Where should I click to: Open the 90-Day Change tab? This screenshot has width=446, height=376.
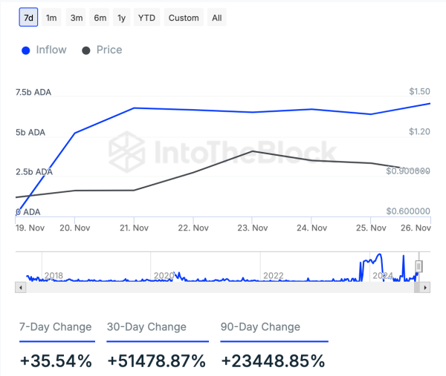261,327
